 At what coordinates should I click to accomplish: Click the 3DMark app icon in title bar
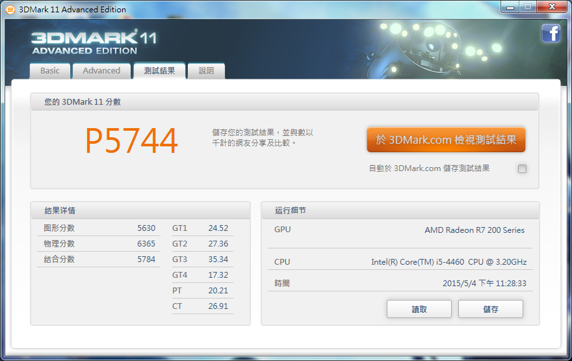tap(10, 9)
